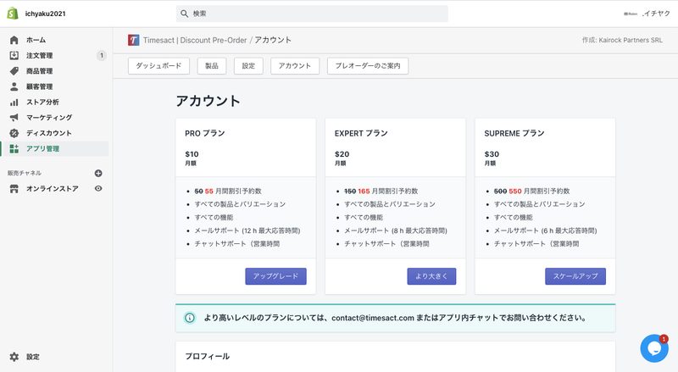Screen dimensions: 678x372
Task: Click the $20 price text
Action: [342, 154]
